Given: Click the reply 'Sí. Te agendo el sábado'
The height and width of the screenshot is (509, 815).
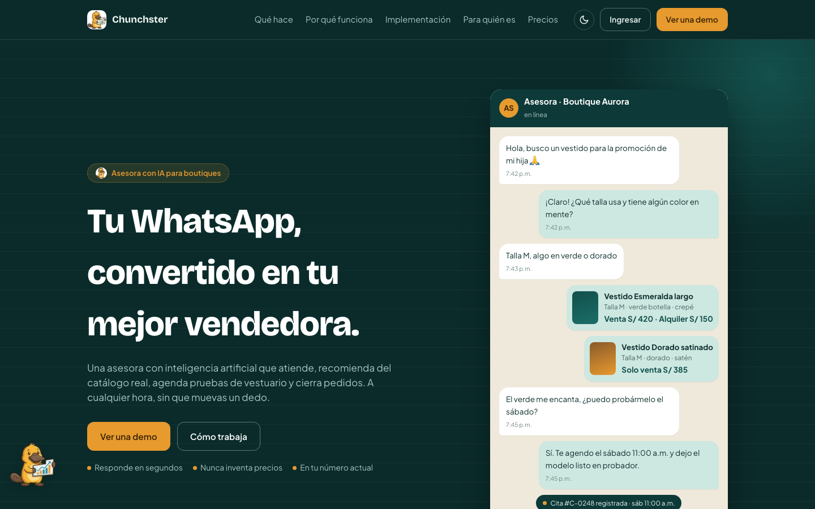Looking at the screenshot, I should pos(629,465).
